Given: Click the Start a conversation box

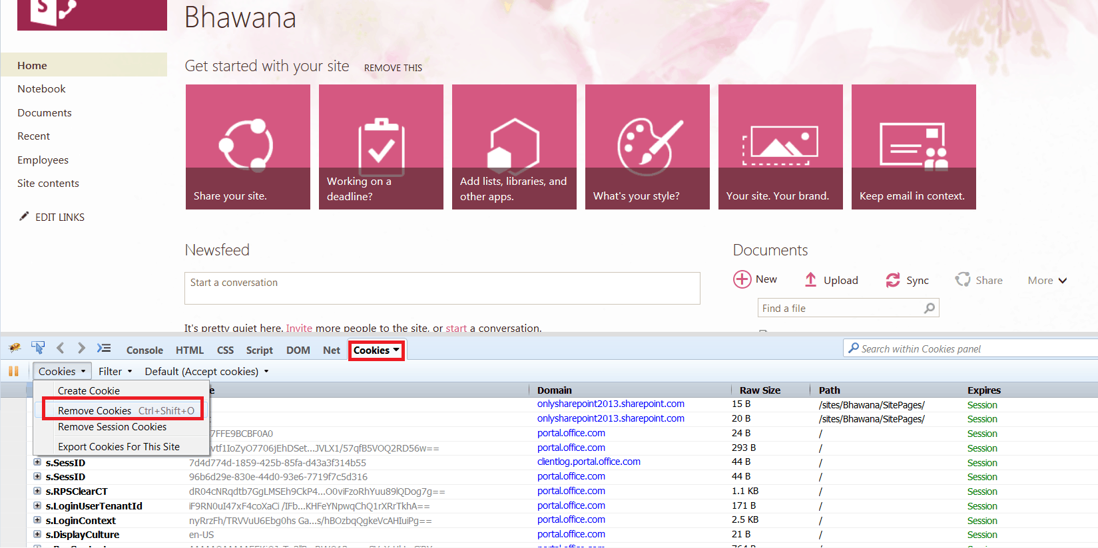Looking at the screenshot, I should tap(442, 288).
